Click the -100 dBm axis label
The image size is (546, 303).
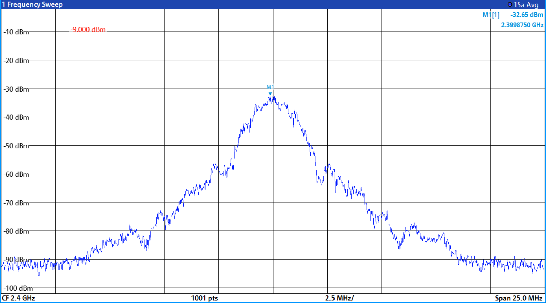(18, 288)
